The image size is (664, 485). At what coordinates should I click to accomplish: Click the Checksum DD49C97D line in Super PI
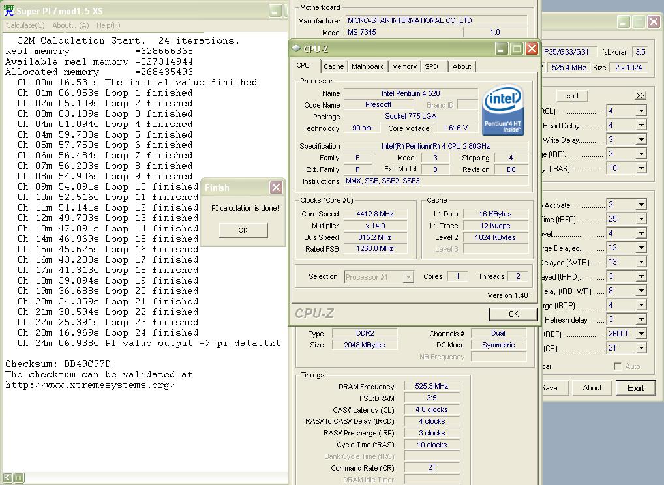58,364
